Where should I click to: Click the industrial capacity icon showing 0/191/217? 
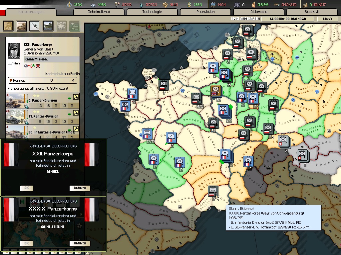[x=305, y=5]
